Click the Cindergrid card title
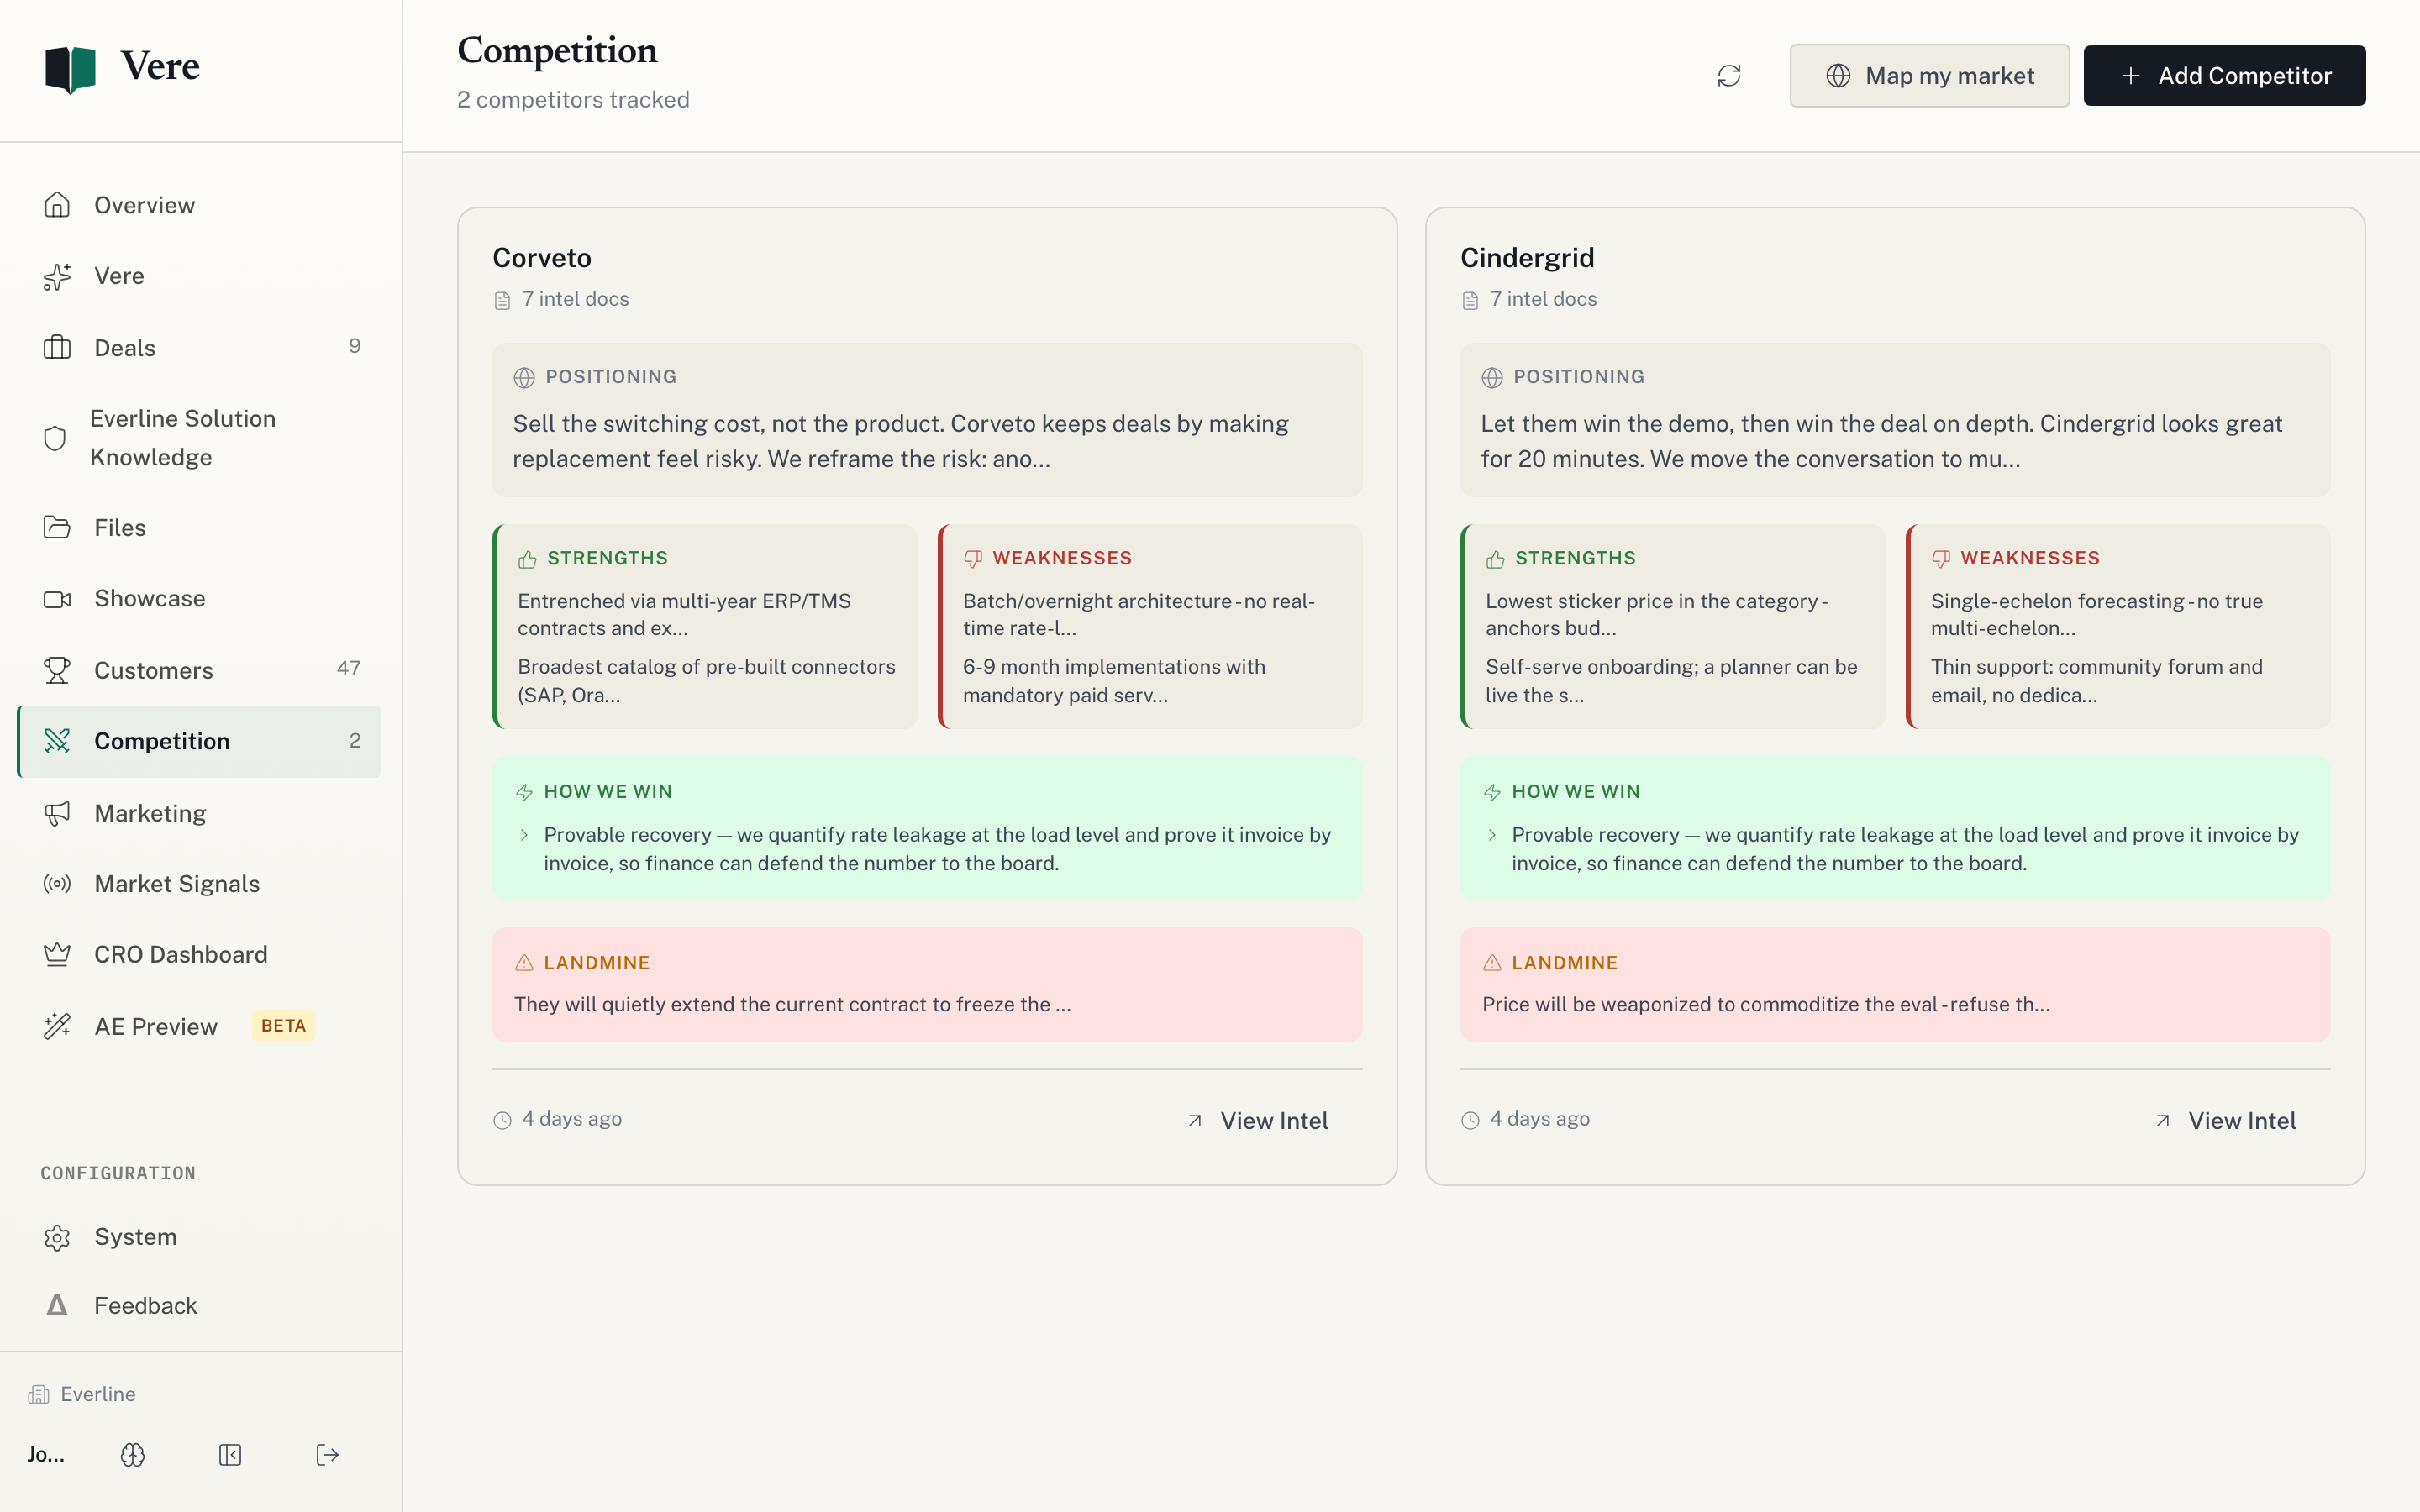Screen dimensions: 2420x1512 1527,258
